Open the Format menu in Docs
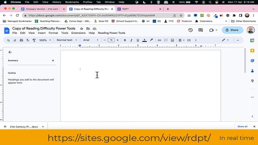 (53, 33)
